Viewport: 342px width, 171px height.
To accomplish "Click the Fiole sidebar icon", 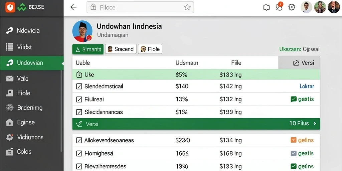I will click(9, 93).
